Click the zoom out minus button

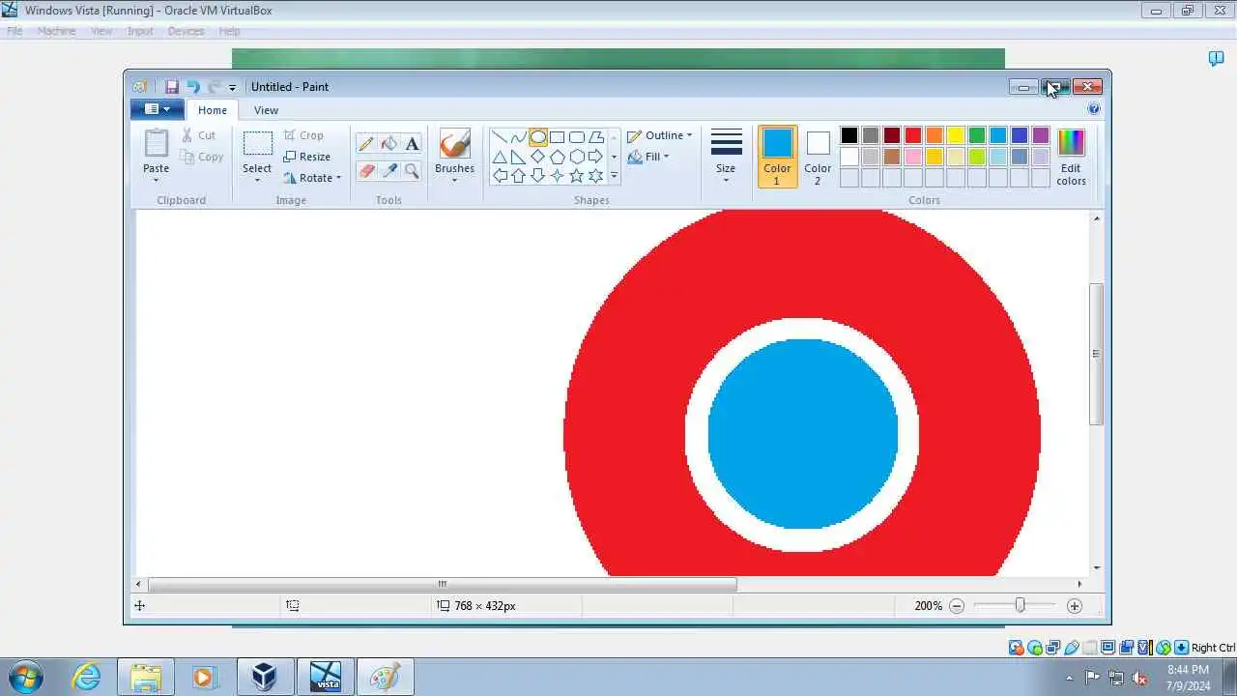[x=957, y=606]
